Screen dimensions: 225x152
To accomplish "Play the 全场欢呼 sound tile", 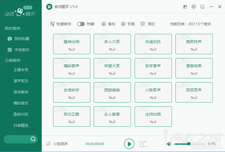I will pos(72,92).
